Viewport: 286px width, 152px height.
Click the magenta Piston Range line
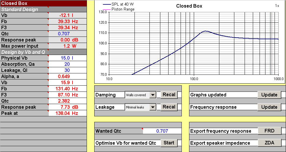(x=272, y=44)
